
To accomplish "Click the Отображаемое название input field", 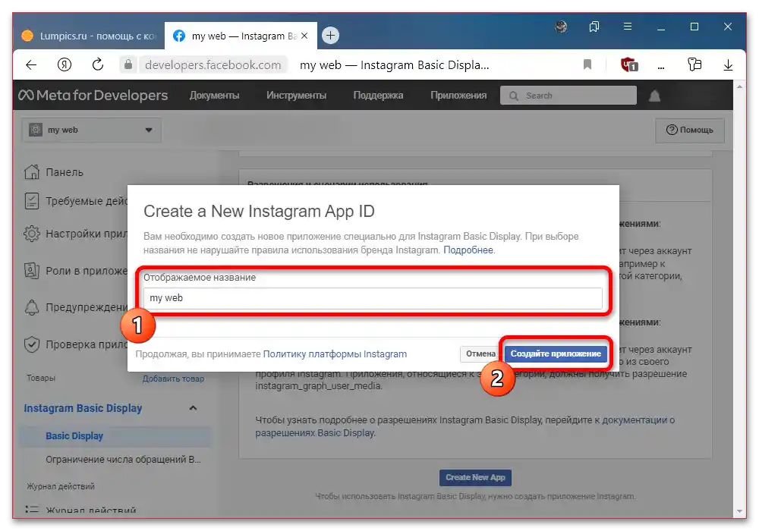I will pos(373,299).
